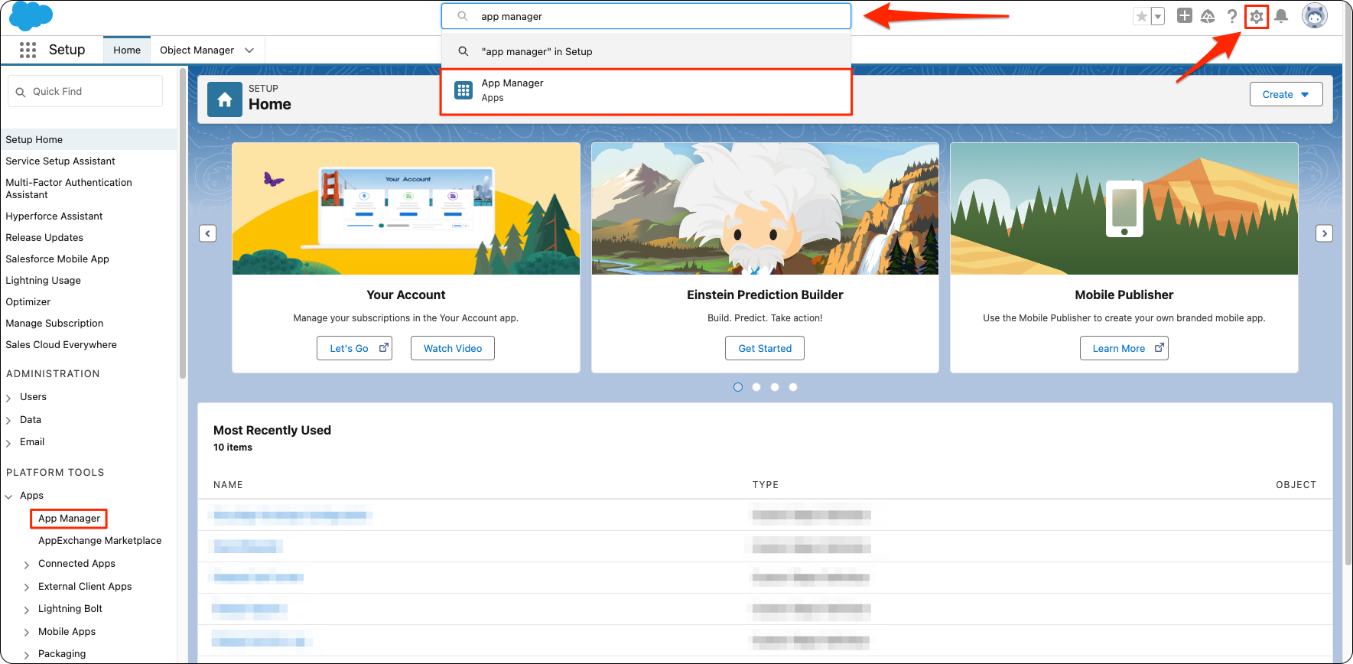Select the first carousel page dot
Image resolution: width=1353 pixels, height=664 pixels.
[x=738, y=387]
